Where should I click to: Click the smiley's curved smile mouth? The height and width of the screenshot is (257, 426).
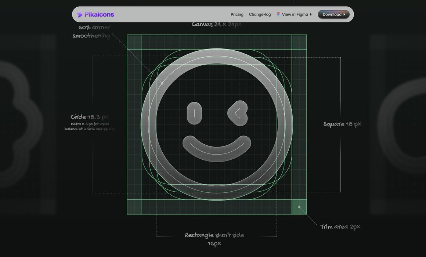click(217, 149)
